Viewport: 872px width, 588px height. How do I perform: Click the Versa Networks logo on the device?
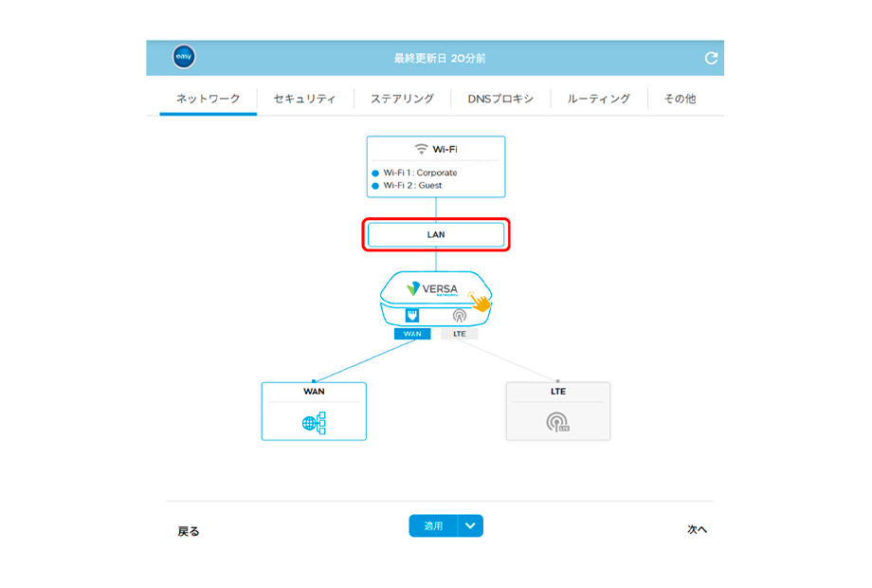[x=431, y=289]
